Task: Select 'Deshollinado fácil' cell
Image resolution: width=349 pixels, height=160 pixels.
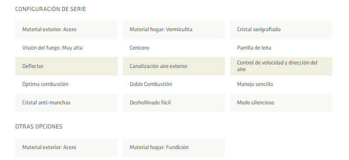Action: pyautogui.click(x=173, y=103)
